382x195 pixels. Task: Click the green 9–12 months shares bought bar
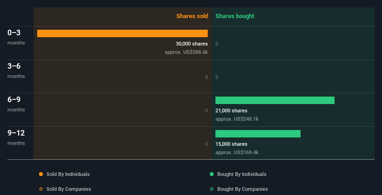tap(258, 134)
